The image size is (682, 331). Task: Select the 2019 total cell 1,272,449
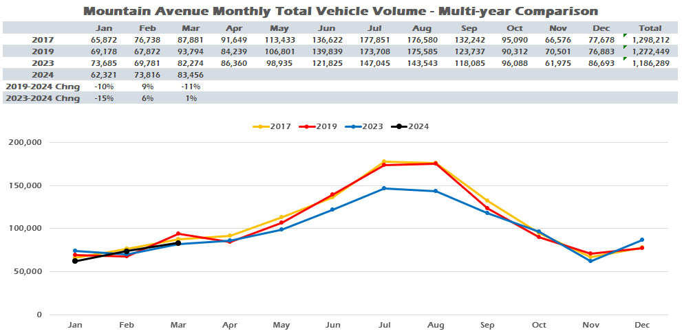650,52
